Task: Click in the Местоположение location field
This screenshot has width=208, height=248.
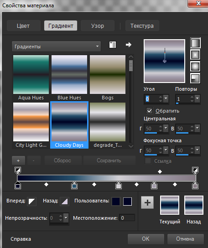Action: [127, 218]
